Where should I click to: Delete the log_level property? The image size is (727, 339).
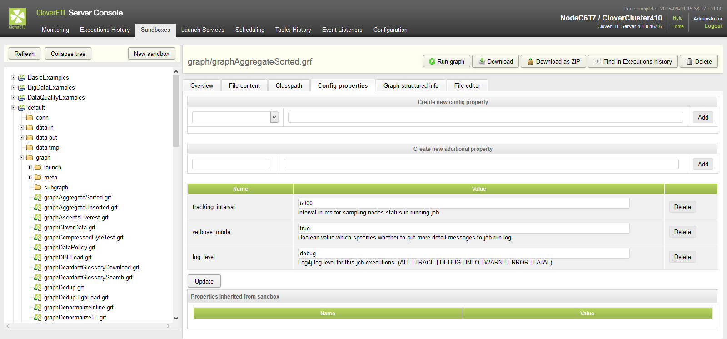click(682, 257)
